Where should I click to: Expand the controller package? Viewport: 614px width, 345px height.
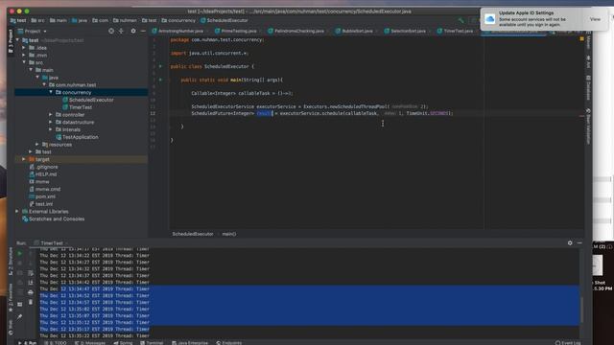click(x=51, y=115)
